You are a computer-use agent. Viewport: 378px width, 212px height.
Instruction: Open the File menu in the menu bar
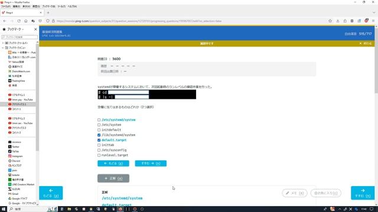click(6, 6)
